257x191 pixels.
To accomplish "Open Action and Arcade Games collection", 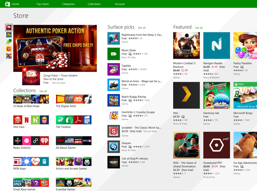I will click(x=74, y=163).
